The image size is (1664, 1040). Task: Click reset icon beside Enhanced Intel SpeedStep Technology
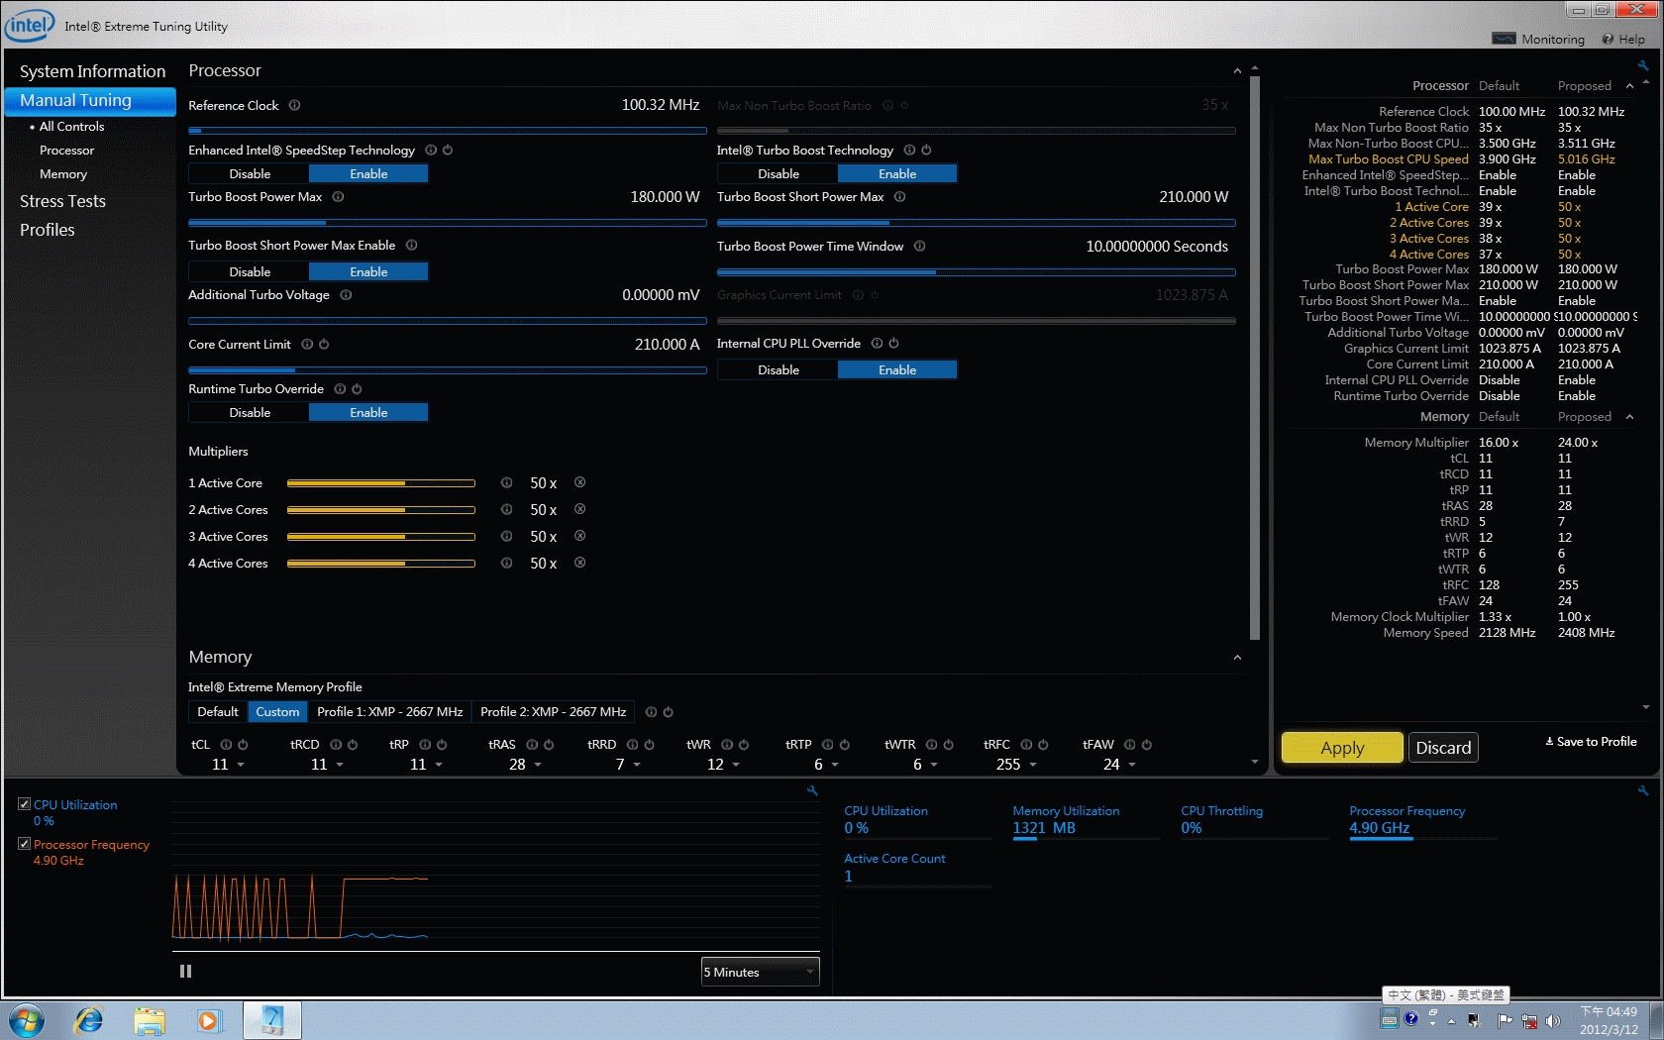(x=448, y=151)
